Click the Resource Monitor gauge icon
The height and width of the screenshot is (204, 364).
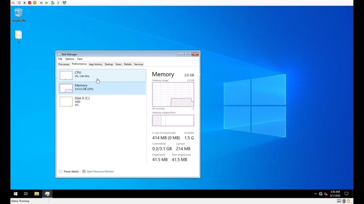(x=84, y=171)
